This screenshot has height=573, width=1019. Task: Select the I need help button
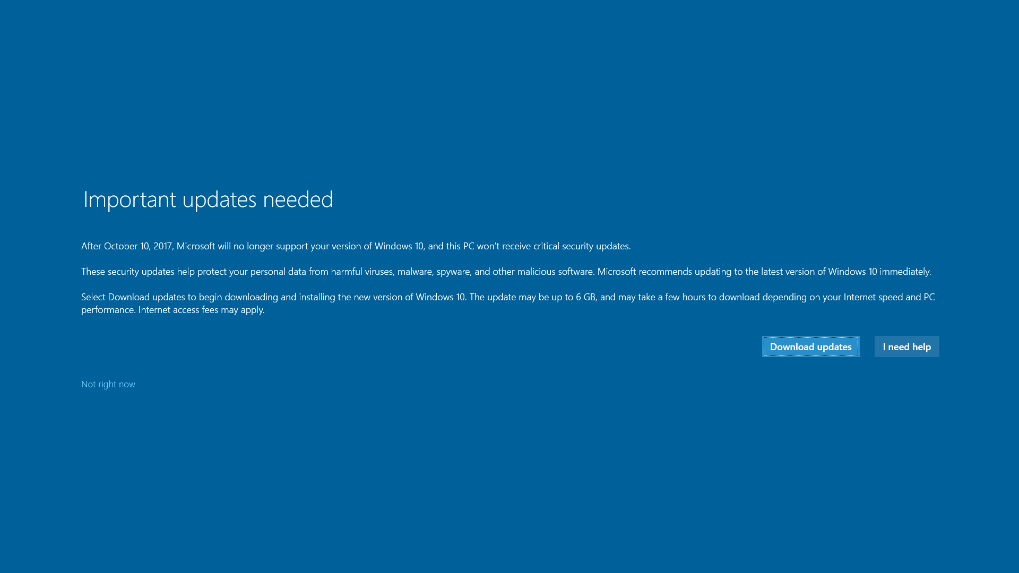point(906,346)
